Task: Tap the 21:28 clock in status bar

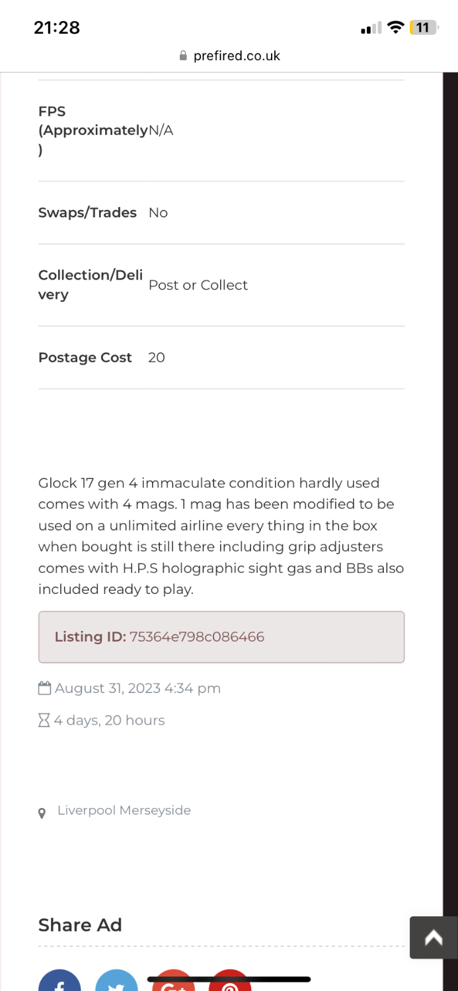Action: (x=57, y=28)
